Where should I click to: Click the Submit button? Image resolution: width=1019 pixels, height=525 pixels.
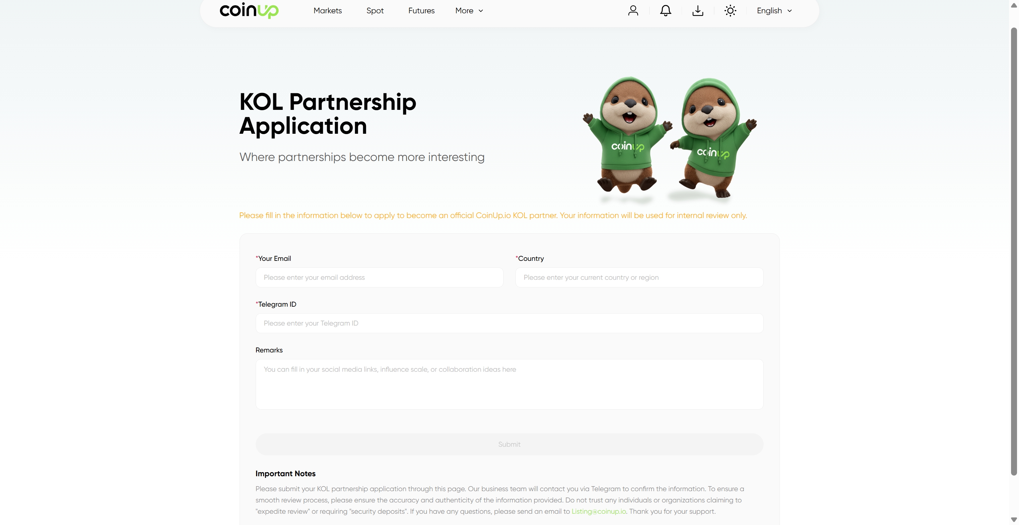pyautogui.click(x=509, y=444)
